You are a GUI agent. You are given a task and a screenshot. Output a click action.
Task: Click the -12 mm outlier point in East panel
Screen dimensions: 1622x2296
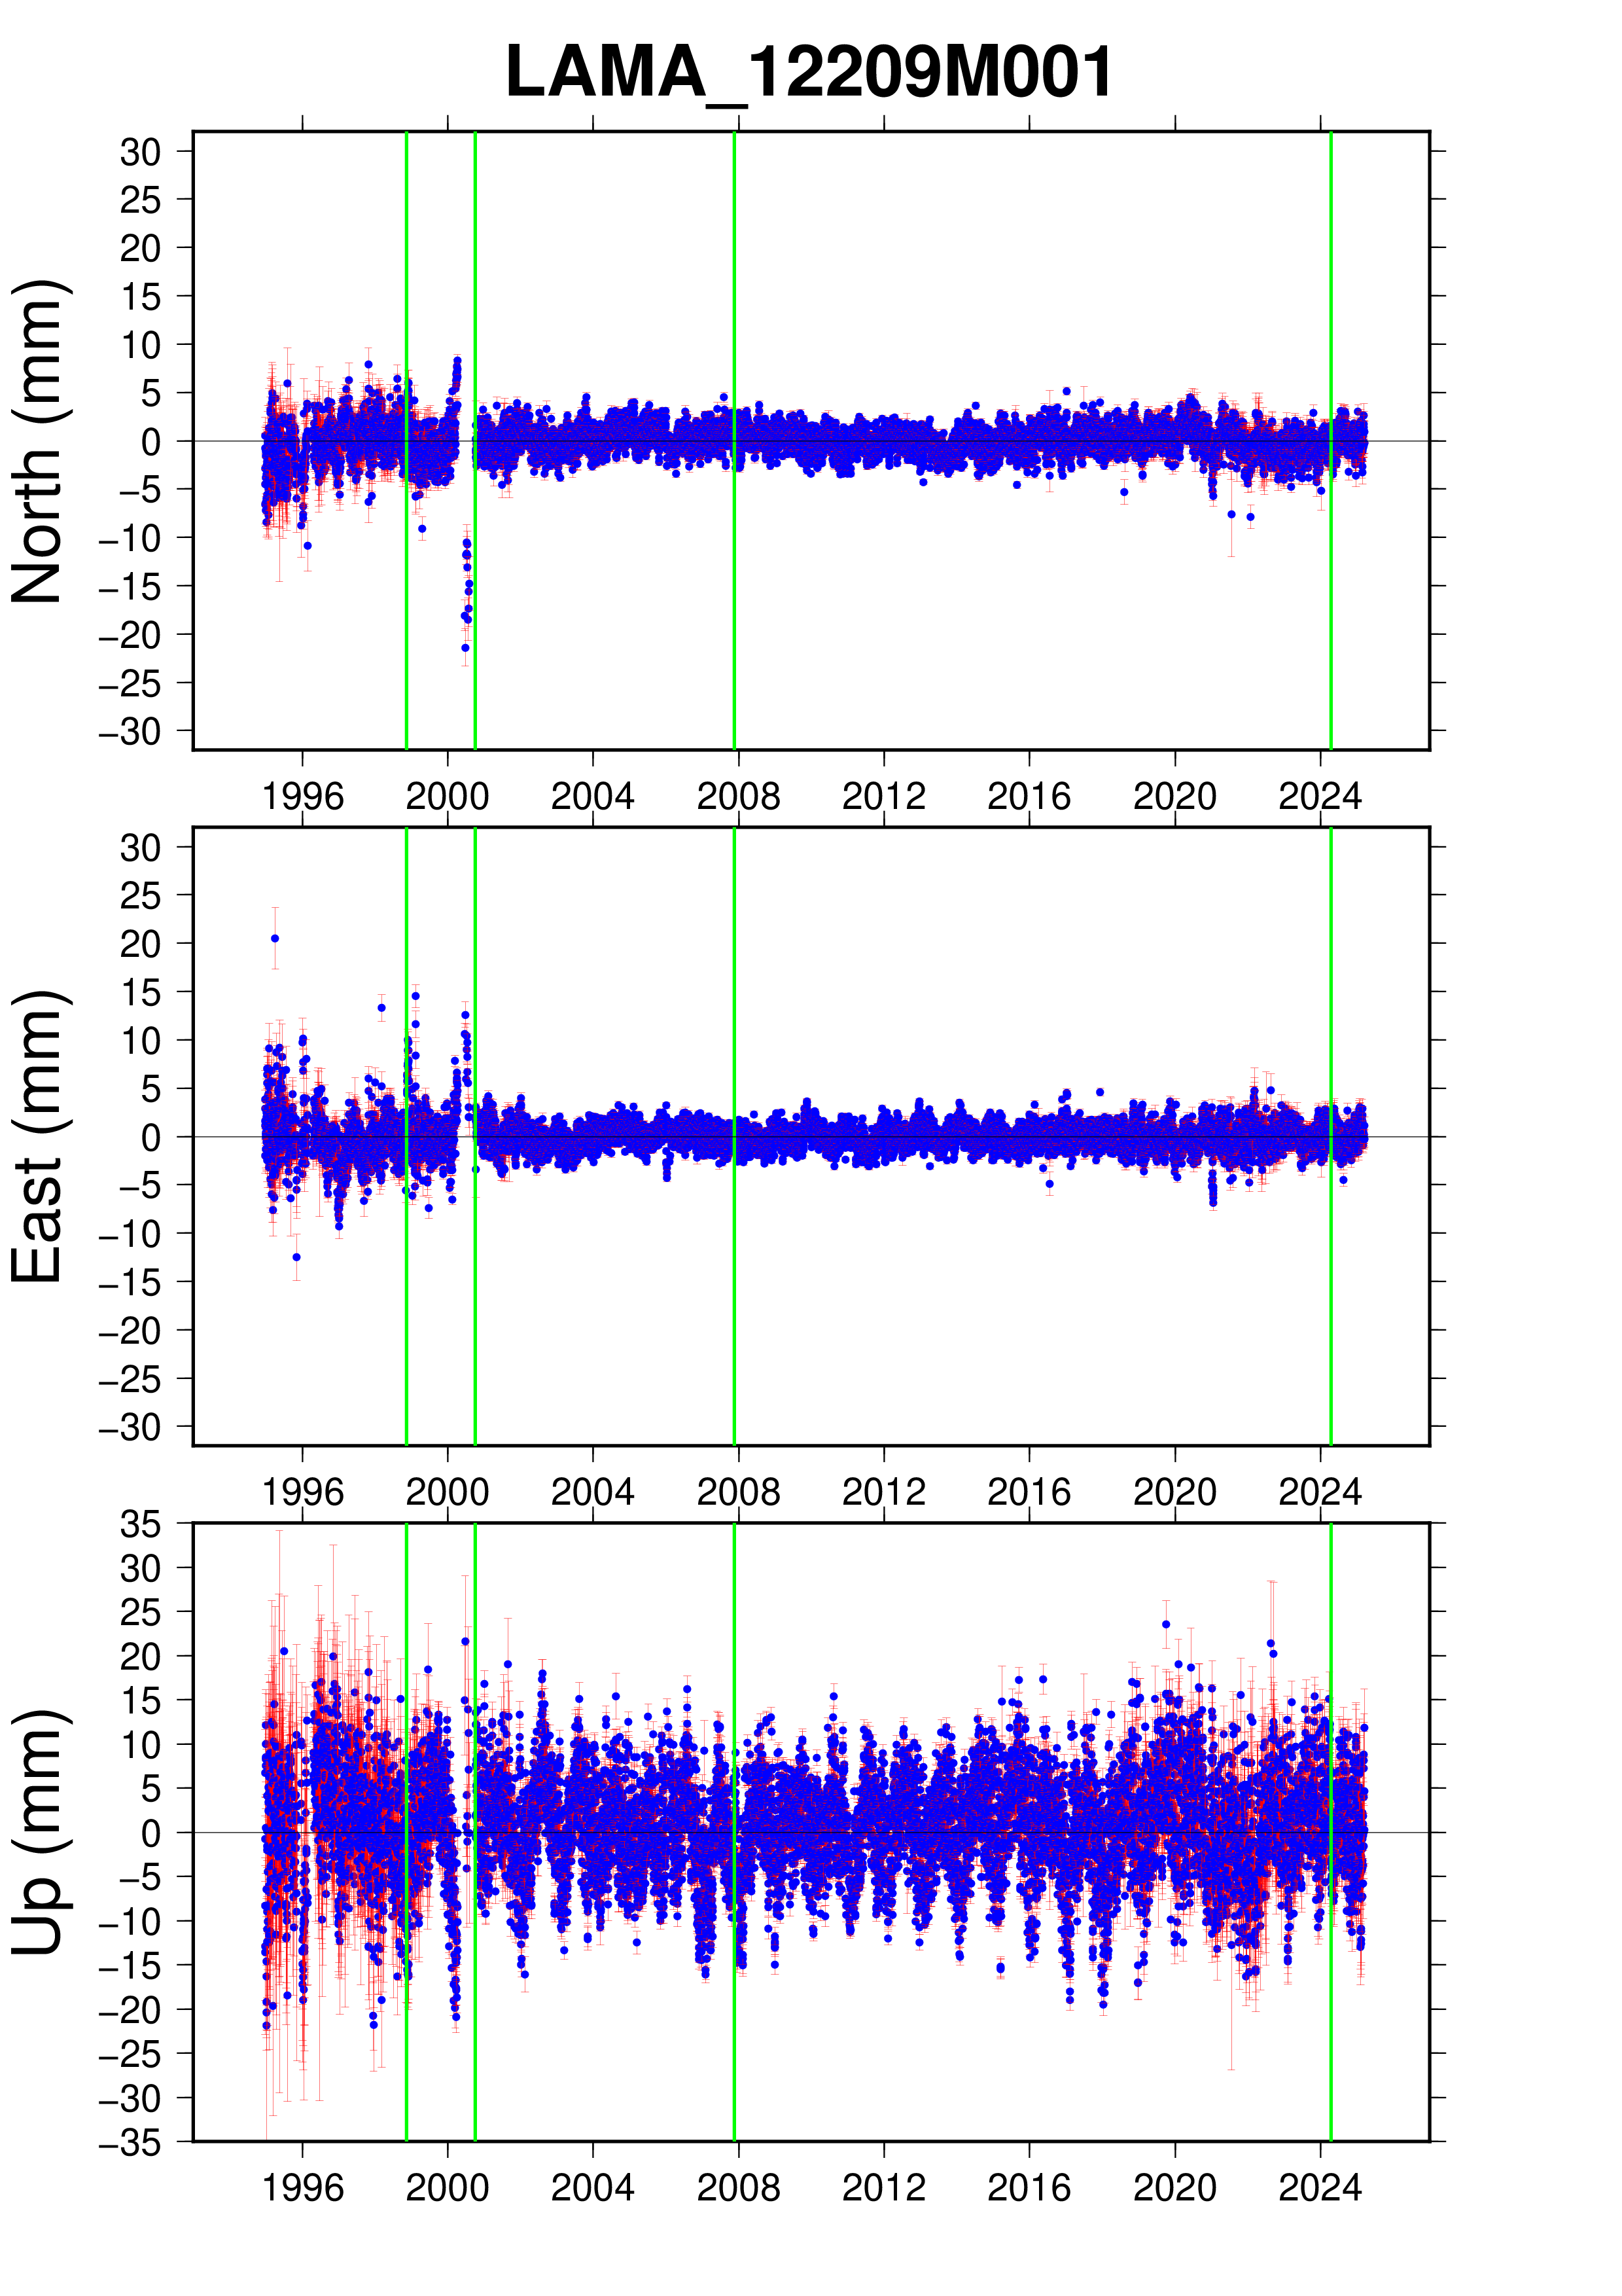[x=296, y=1257]
